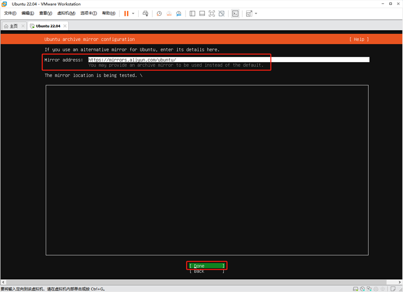Click the hard disk status bar icon
The image size is (403, 292).
tap(355, 289)
